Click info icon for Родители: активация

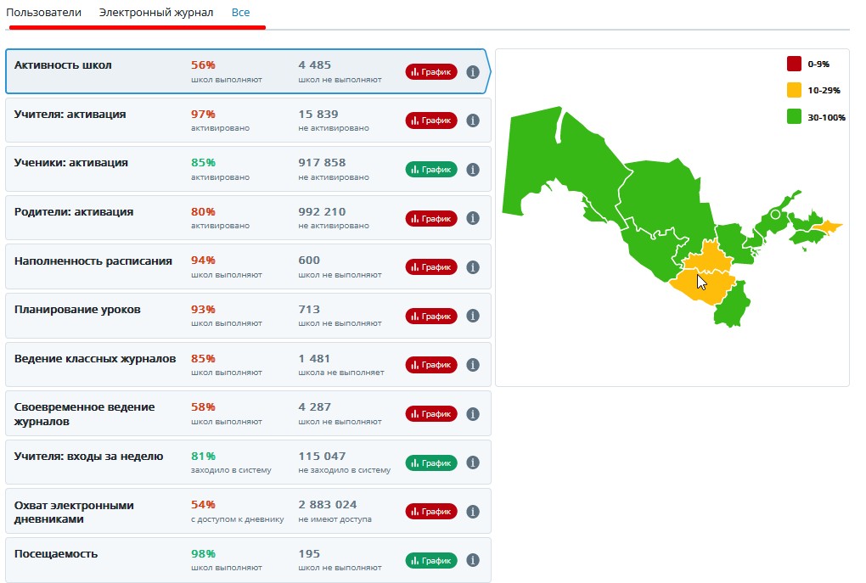point(474,218)
